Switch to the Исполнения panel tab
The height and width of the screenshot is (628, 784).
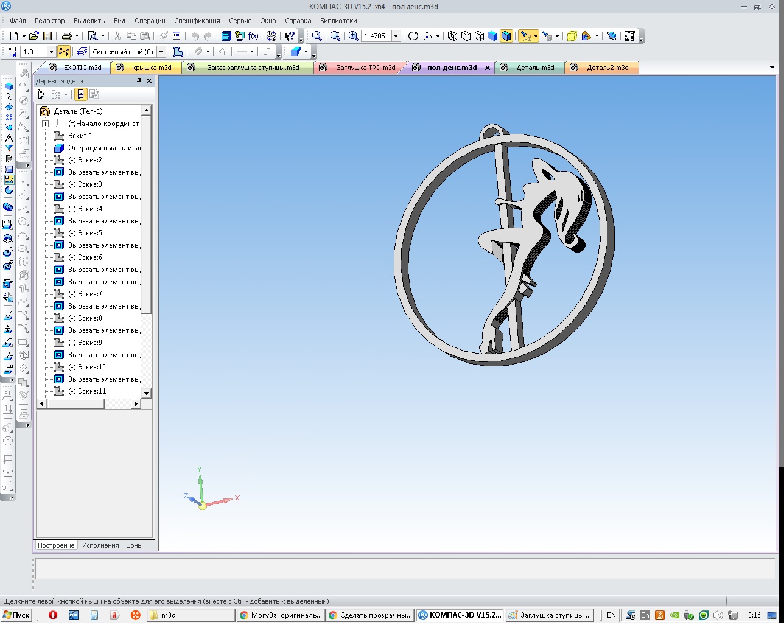(x=100, y=545)
